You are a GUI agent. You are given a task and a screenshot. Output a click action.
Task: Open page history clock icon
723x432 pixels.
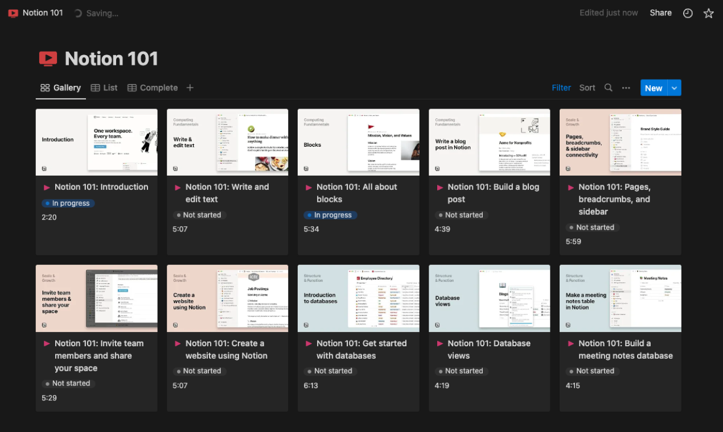tap(688, 13)
